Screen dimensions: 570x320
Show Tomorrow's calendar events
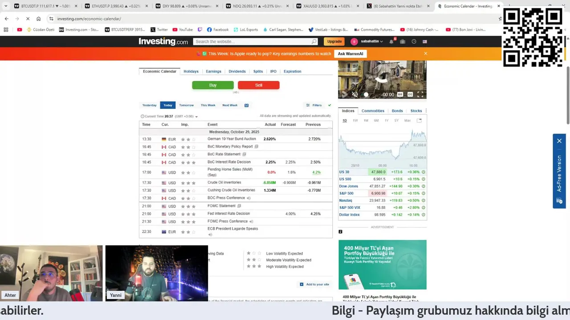pyautogui.click(x=186, y=105)
